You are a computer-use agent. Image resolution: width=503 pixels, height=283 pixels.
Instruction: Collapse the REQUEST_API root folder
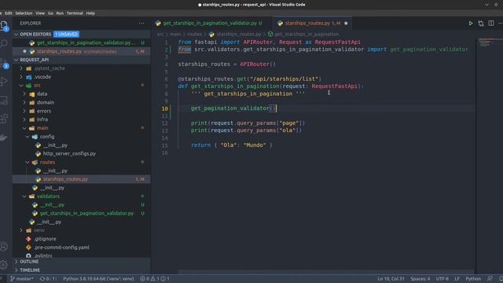tap(35, 60)
